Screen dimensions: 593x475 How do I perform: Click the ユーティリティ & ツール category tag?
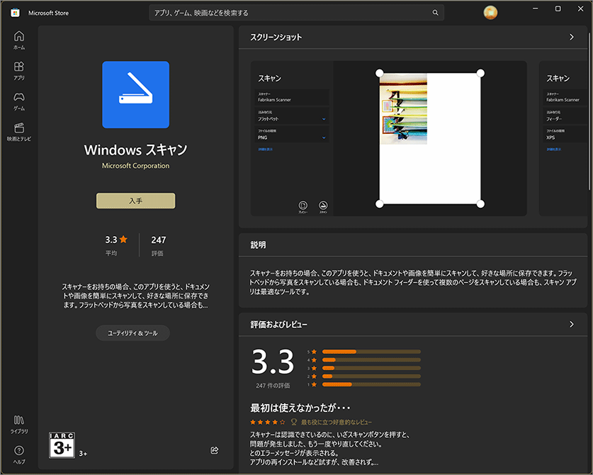132,333
